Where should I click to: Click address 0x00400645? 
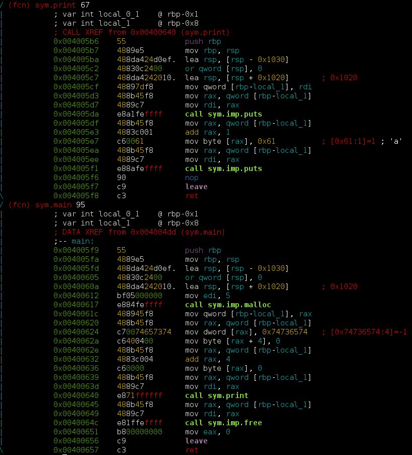[x=76, y=405]
